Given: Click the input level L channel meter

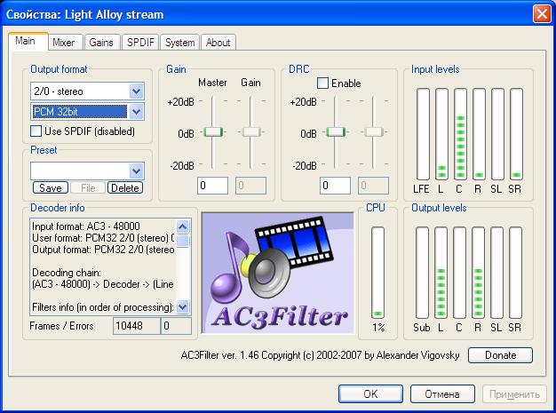Looking at the screenshot, I should [441, 134].
